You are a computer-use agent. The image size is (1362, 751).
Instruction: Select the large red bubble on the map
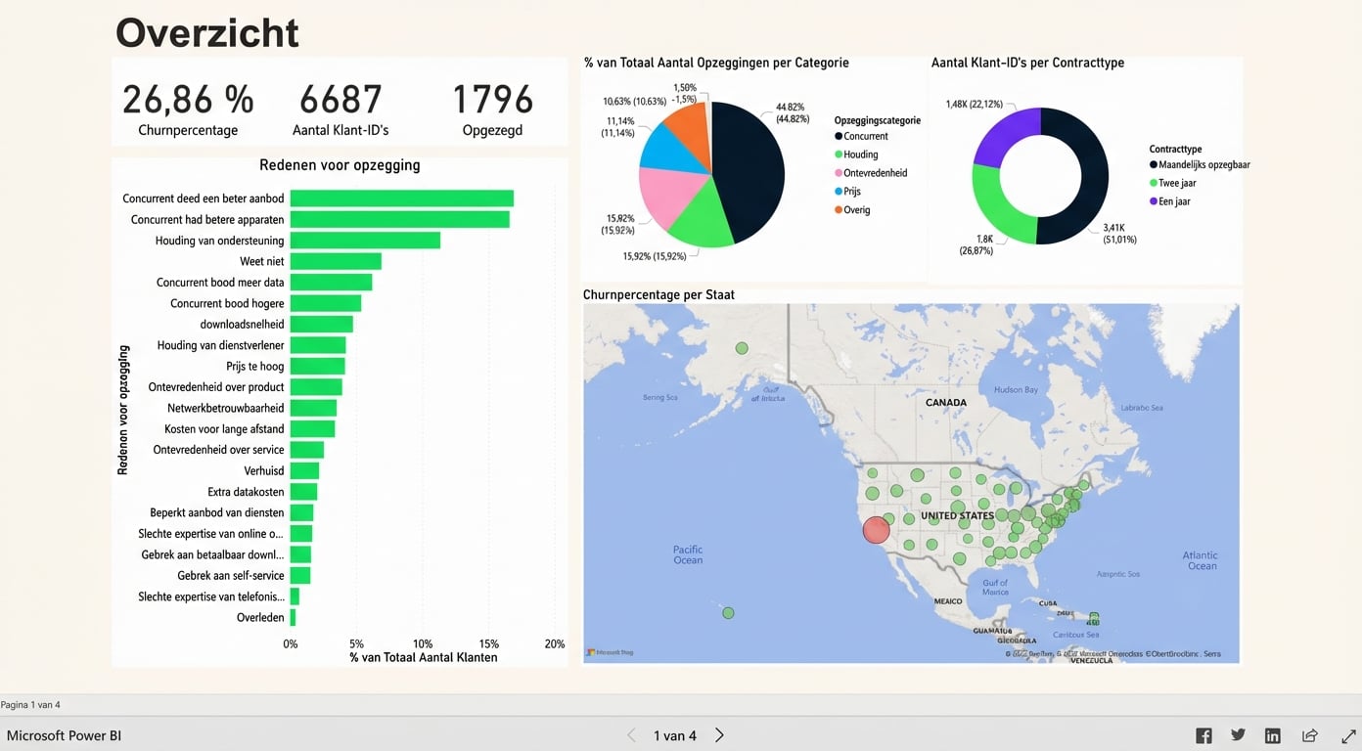876,529
